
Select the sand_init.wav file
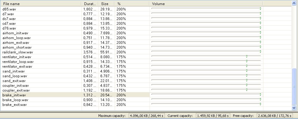pos(13,71)
